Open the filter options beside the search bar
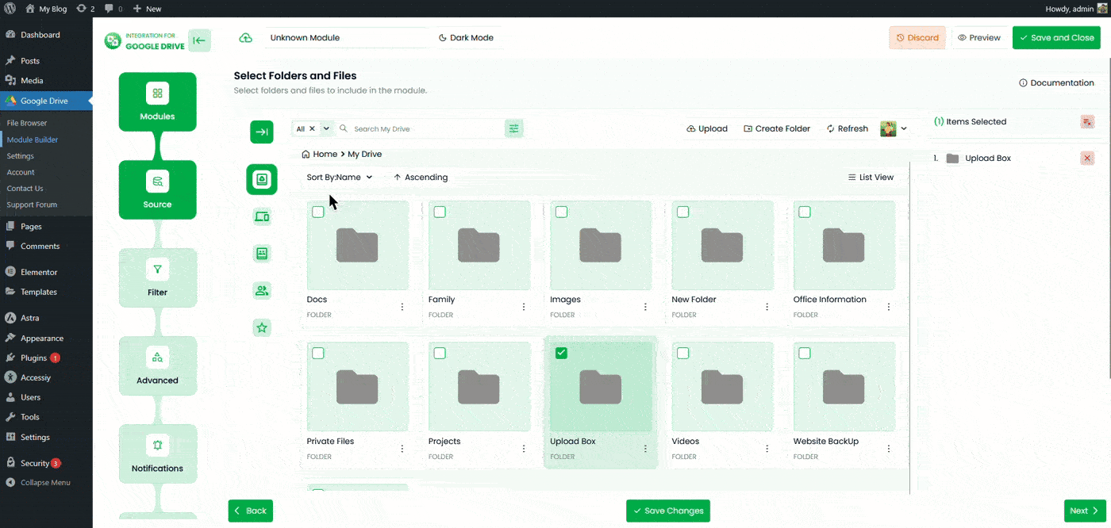 tap(513, 128)
